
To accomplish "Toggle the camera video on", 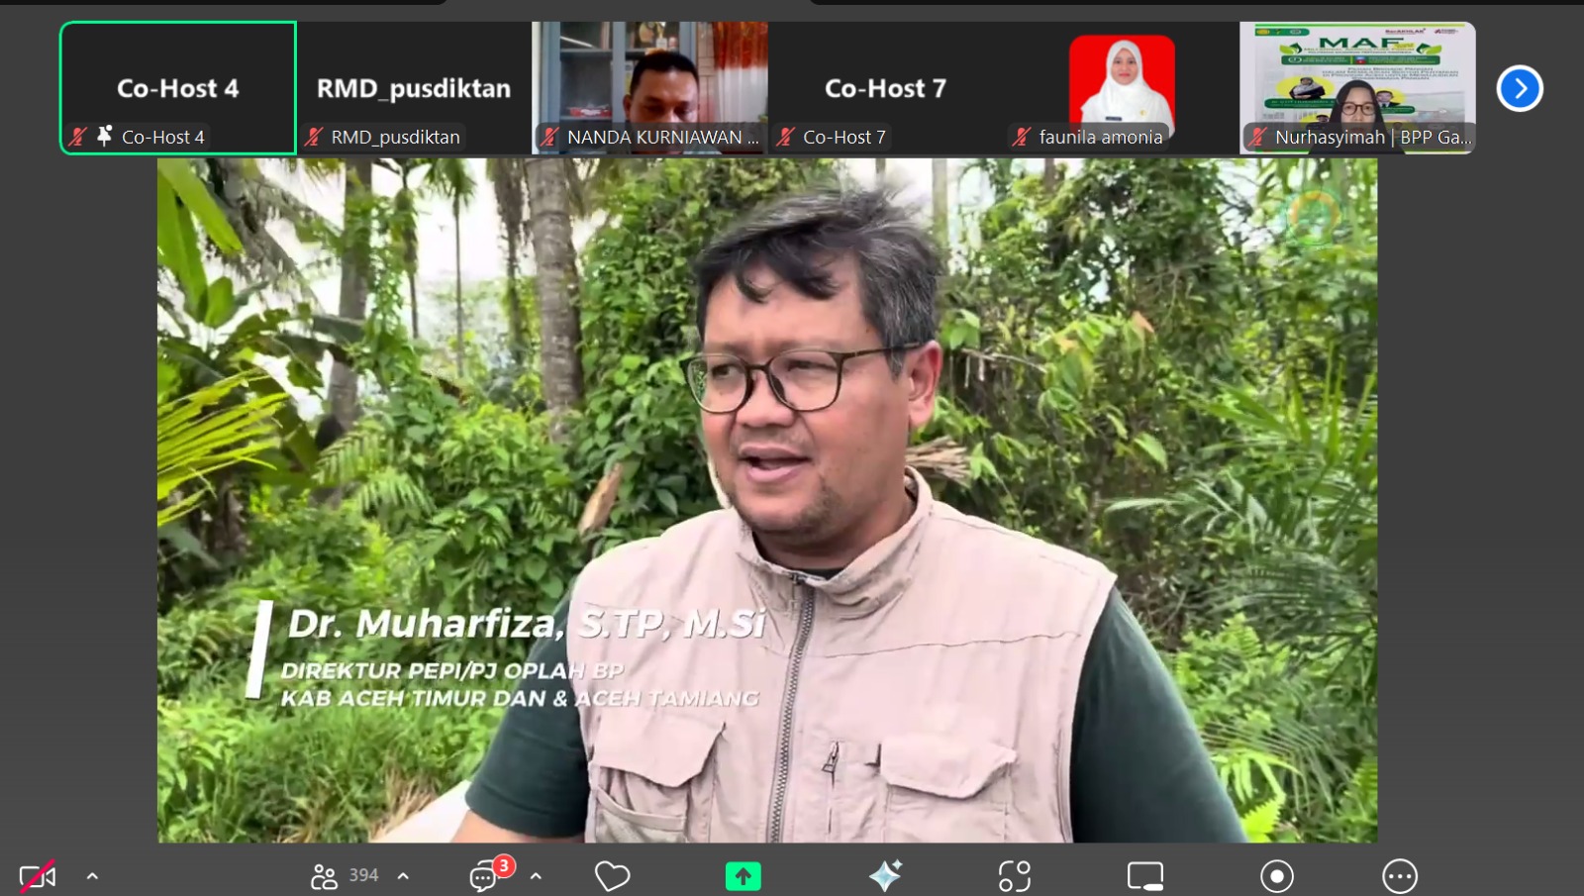I will [x=38, y=876].
